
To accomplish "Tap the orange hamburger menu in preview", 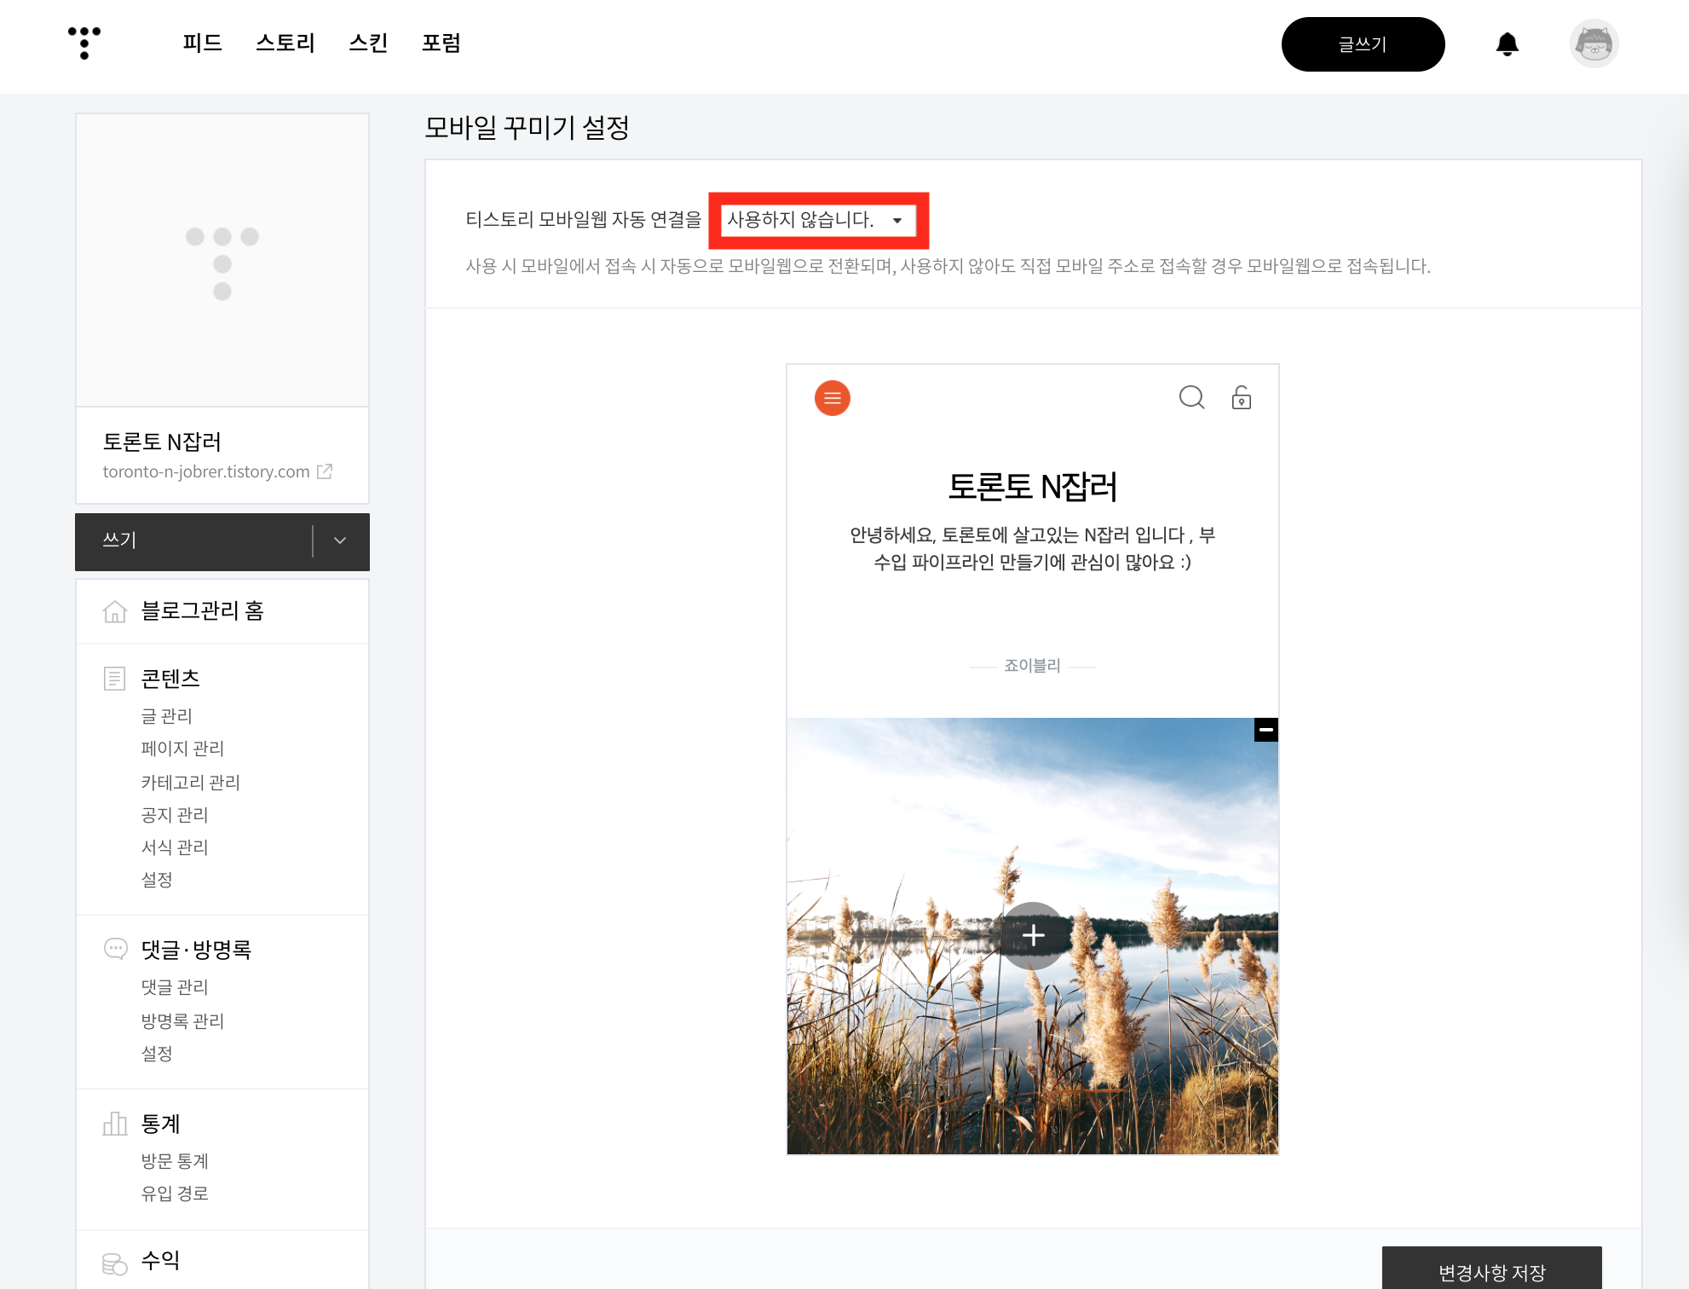I will 832,398.
